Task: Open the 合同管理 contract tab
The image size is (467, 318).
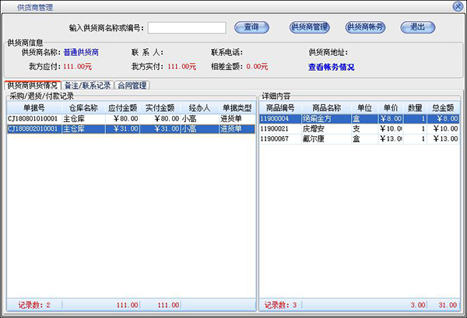Action: pos(132,85)
